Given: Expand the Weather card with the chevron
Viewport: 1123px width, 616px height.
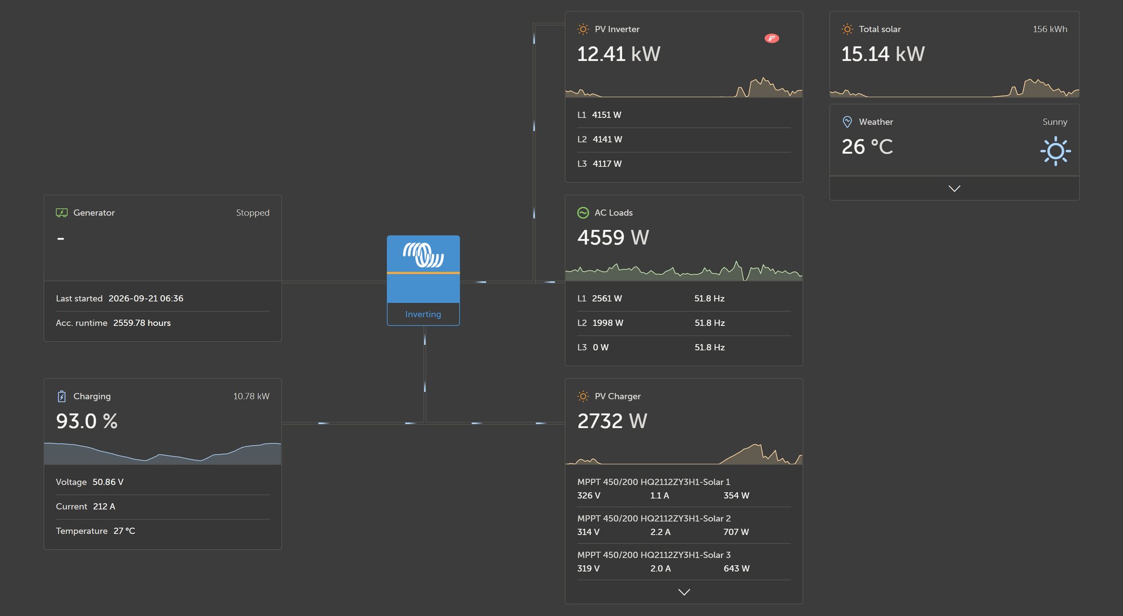Looking at the screenshot, I should pyautogui.click(x=954, y=189).
